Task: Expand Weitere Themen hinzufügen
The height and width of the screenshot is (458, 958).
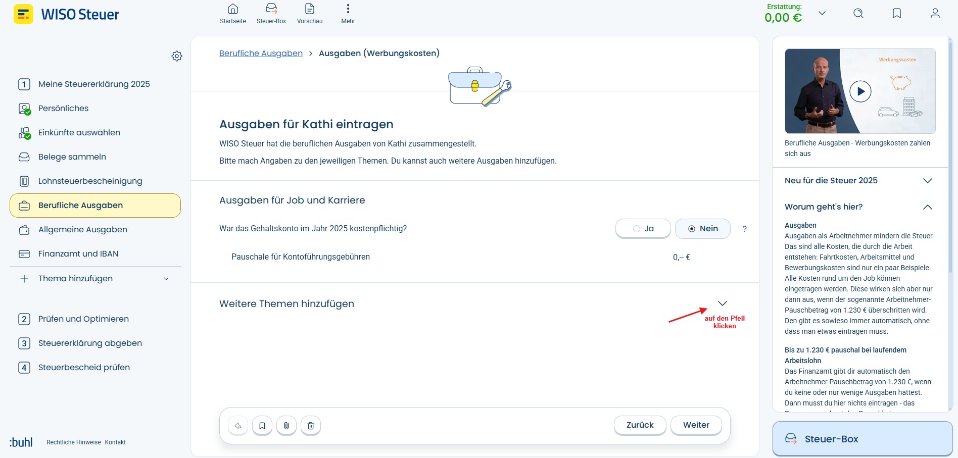Action: pyautogui.click(x=723, y=303)
